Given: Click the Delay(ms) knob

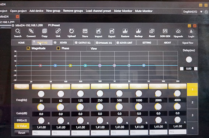Looking at the screenshot, I should (x=189, y=59).
